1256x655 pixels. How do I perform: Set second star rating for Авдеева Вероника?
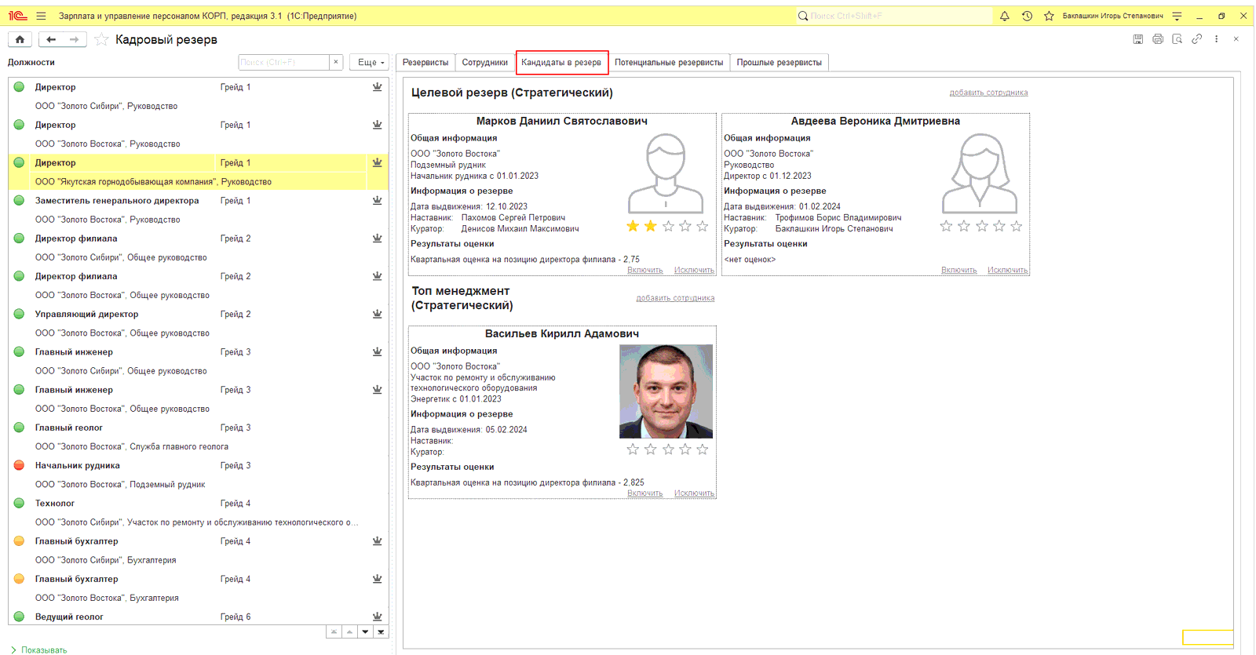964,227
